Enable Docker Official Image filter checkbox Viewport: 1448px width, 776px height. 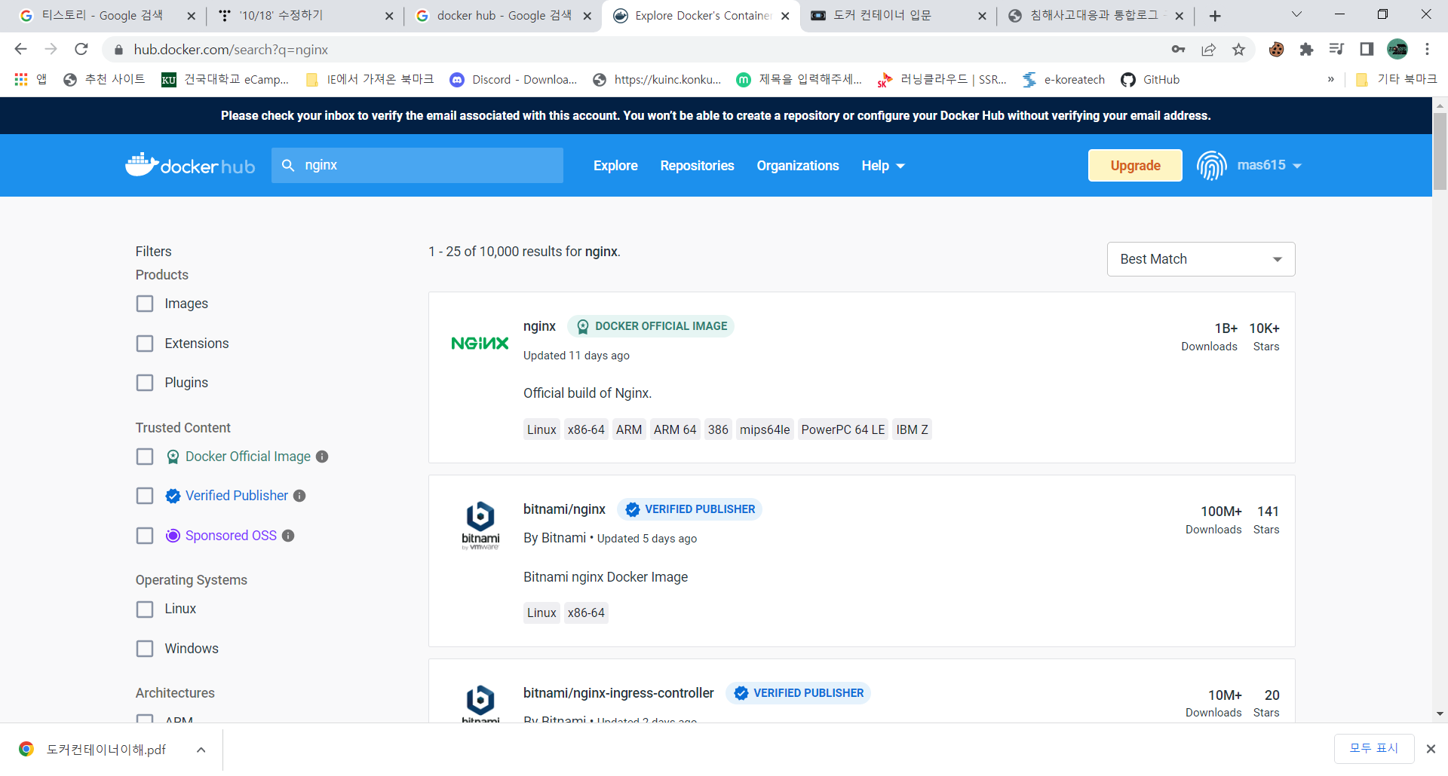click(x=145, y=457)
